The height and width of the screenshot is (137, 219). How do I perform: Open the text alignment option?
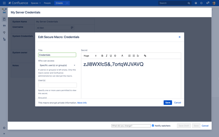click(138, 56)
